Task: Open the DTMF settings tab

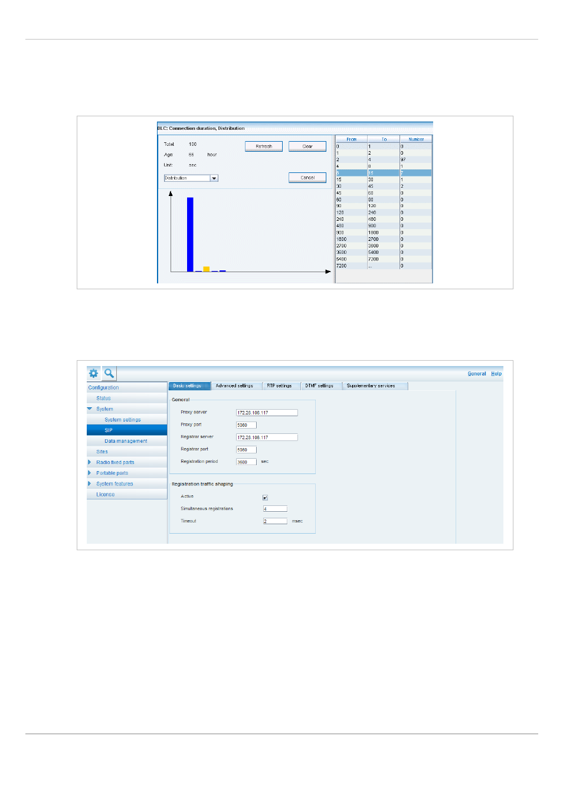Action: point(320,386)
